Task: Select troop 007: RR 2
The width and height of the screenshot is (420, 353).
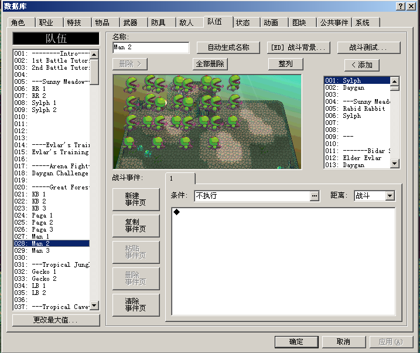Action: point(52,96)
